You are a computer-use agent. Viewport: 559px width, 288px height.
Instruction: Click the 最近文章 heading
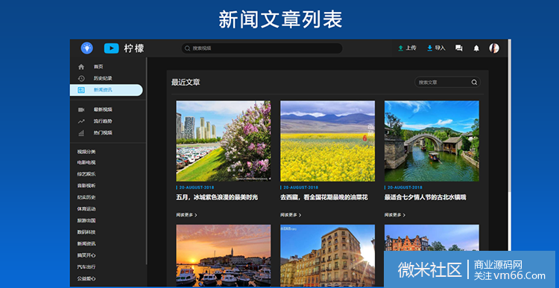click(x=186, y=83)
